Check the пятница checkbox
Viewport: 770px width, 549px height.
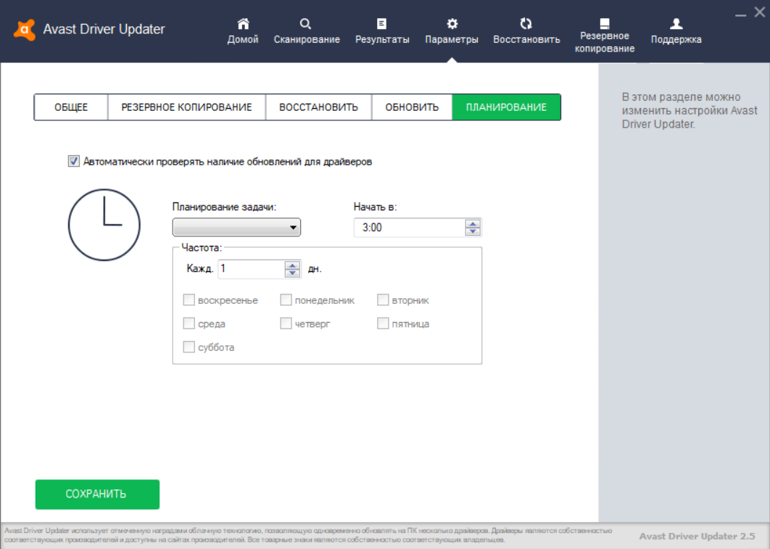[x=383, y=323]
